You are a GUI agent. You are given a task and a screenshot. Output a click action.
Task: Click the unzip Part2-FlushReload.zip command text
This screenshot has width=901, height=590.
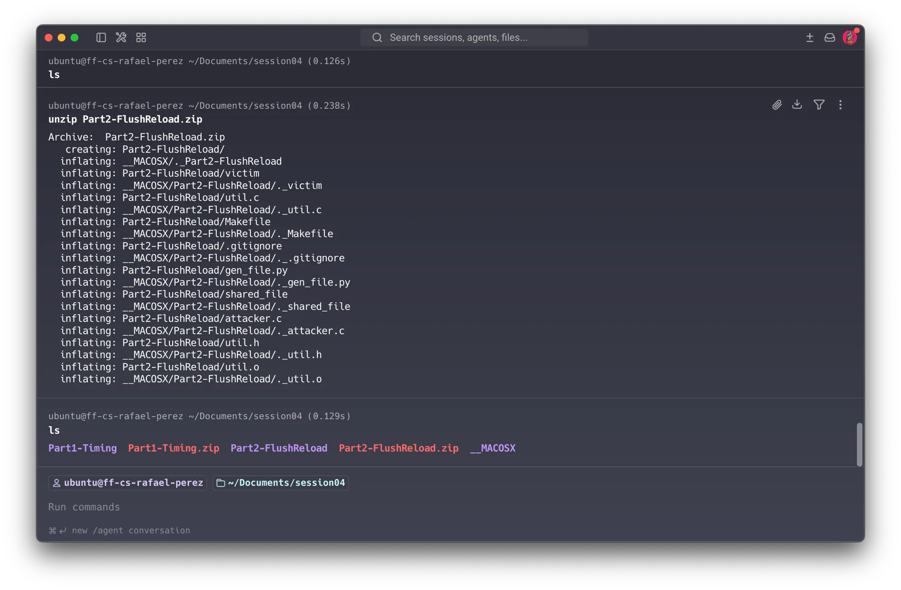[x=125, y=119]
